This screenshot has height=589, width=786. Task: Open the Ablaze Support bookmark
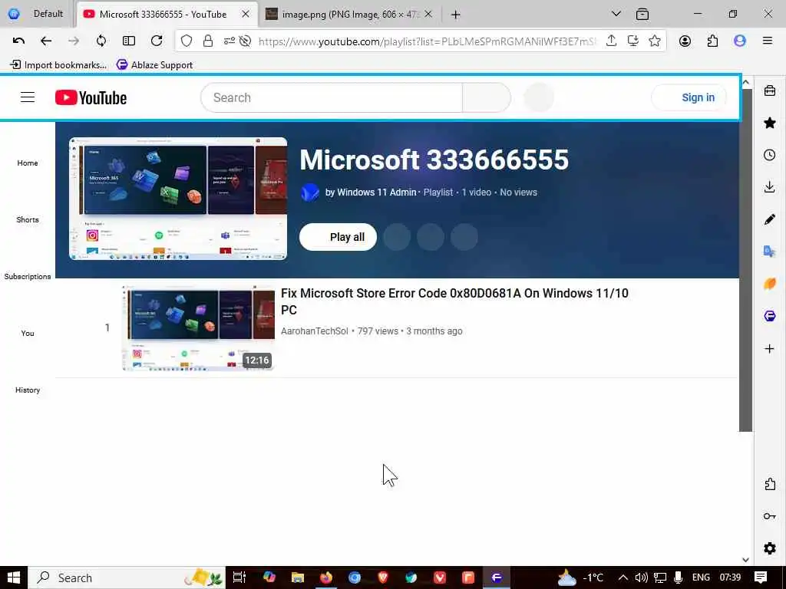(154, 64)
